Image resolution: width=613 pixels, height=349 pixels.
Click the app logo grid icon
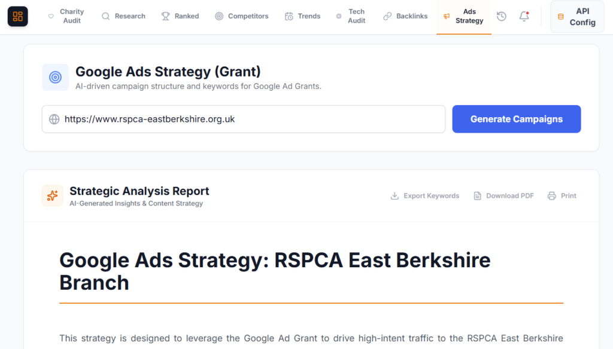click(17, 16)
